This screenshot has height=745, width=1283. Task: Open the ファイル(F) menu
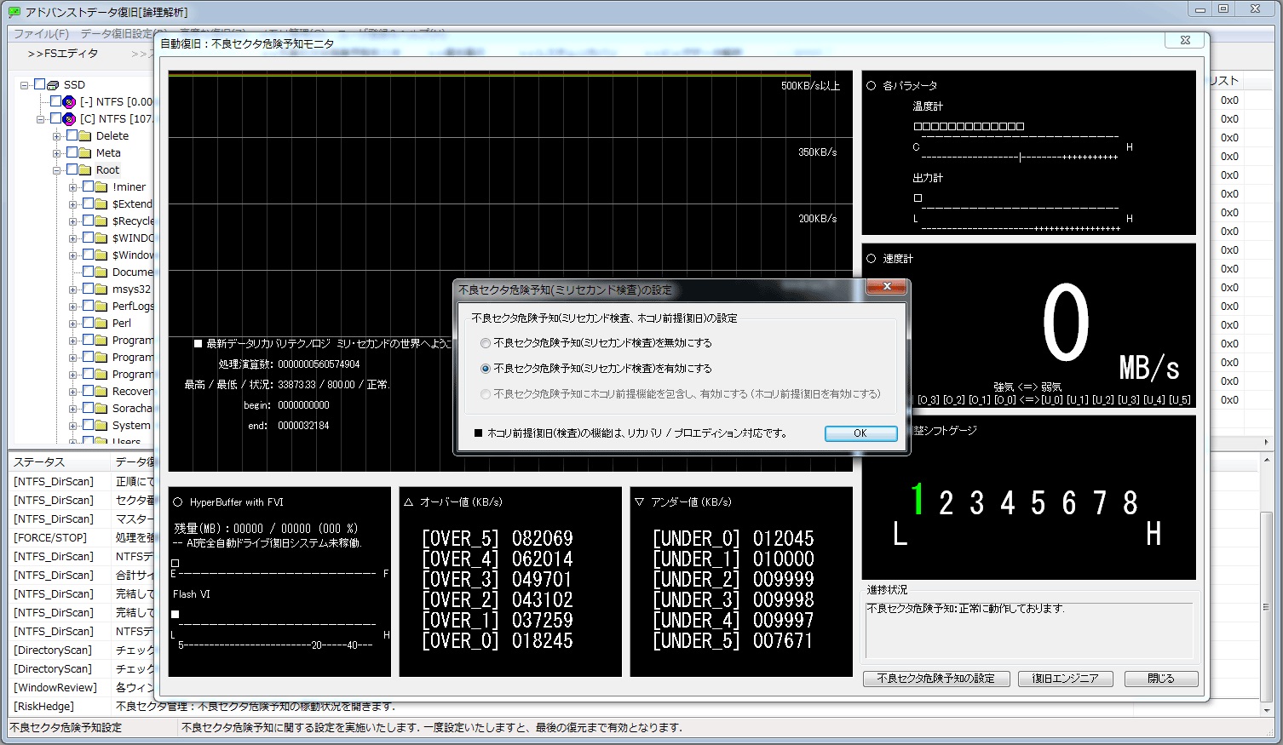41,34
